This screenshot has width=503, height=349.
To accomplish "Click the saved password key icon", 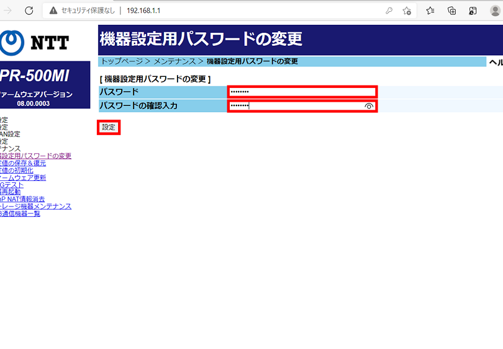I will point(389,11).
